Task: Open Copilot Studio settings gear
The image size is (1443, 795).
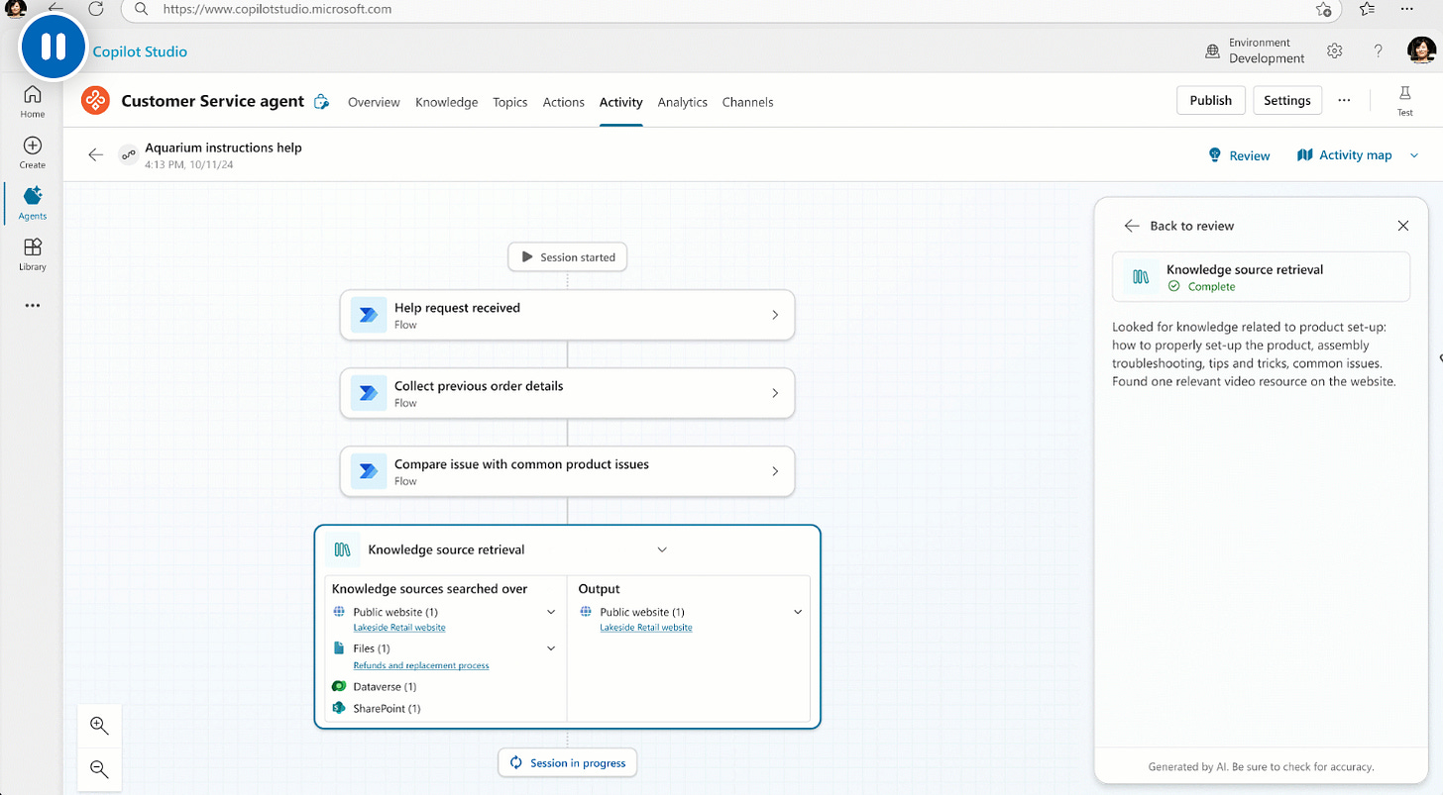Action: click(1335, 50)
